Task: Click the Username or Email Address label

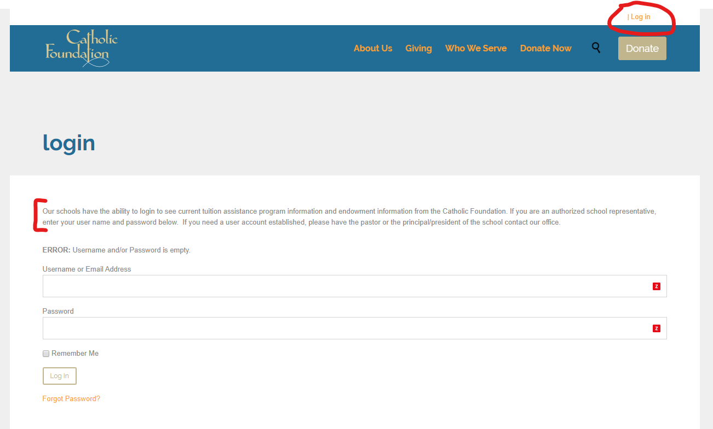Action: pos(87,269)
